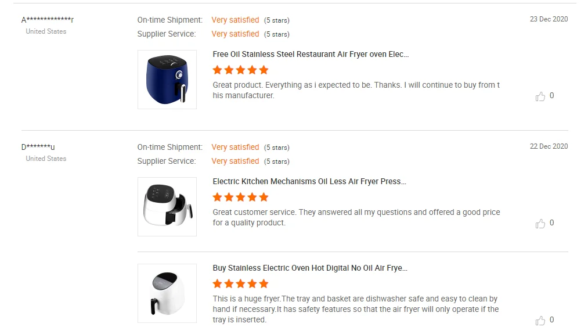Open the Electric Kitchen Mechanisms Oil Less Air Fryer link
Viewport: 588px width, 334px height.
[x=309, y=181]
